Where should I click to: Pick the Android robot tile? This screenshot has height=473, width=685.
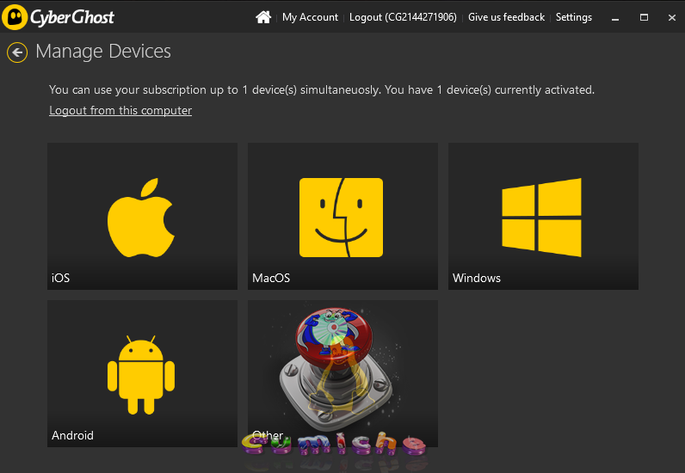point(142,373)
